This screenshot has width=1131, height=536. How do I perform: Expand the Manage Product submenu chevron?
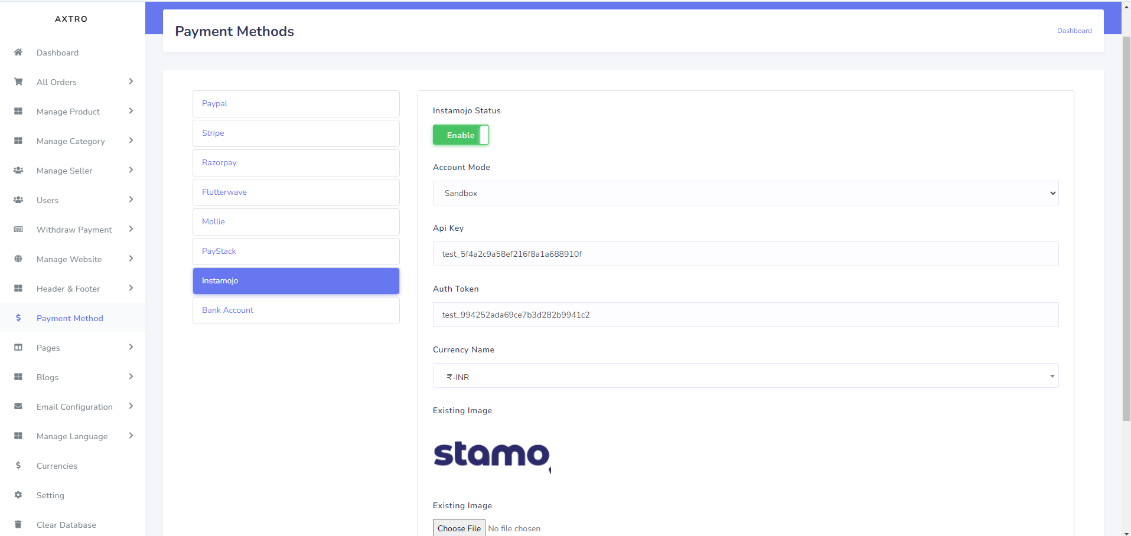131,111
